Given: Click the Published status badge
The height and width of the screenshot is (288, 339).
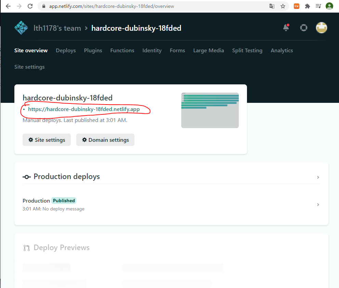Looking at the screenshot, I should point(64,201).
